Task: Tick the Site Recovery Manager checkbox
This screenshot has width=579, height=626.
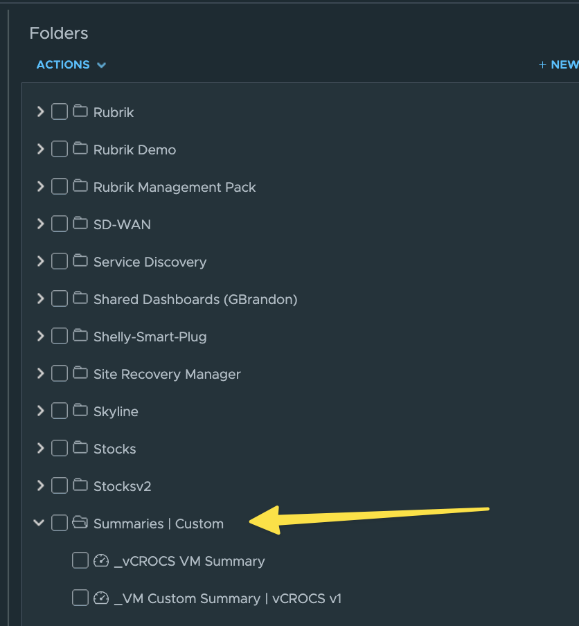Action: coord(60,373)
